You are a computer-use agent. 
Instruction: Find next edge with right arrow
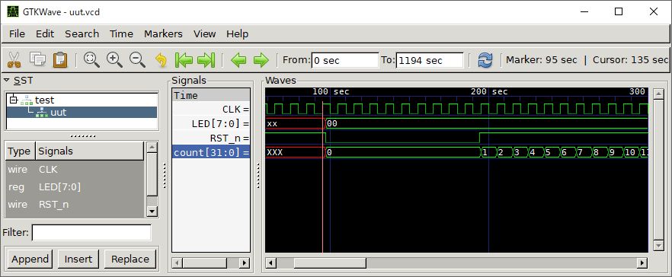click(261, 60)
